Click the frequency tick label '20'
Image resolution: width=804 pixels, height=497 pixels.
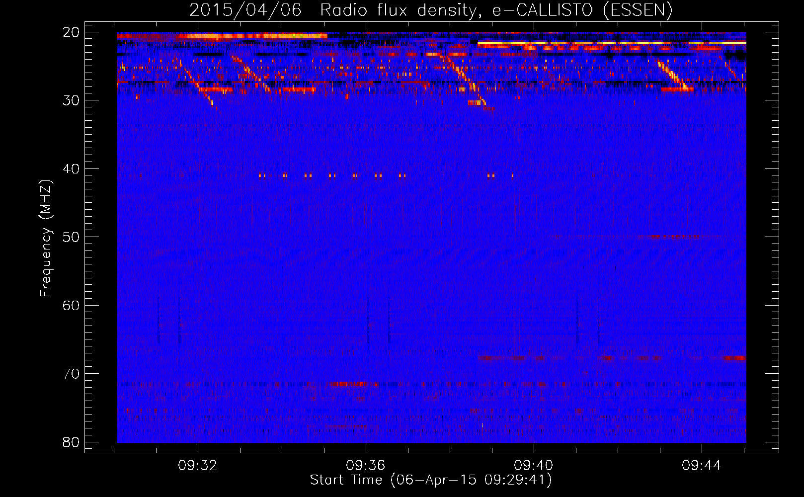pos(71,32)
